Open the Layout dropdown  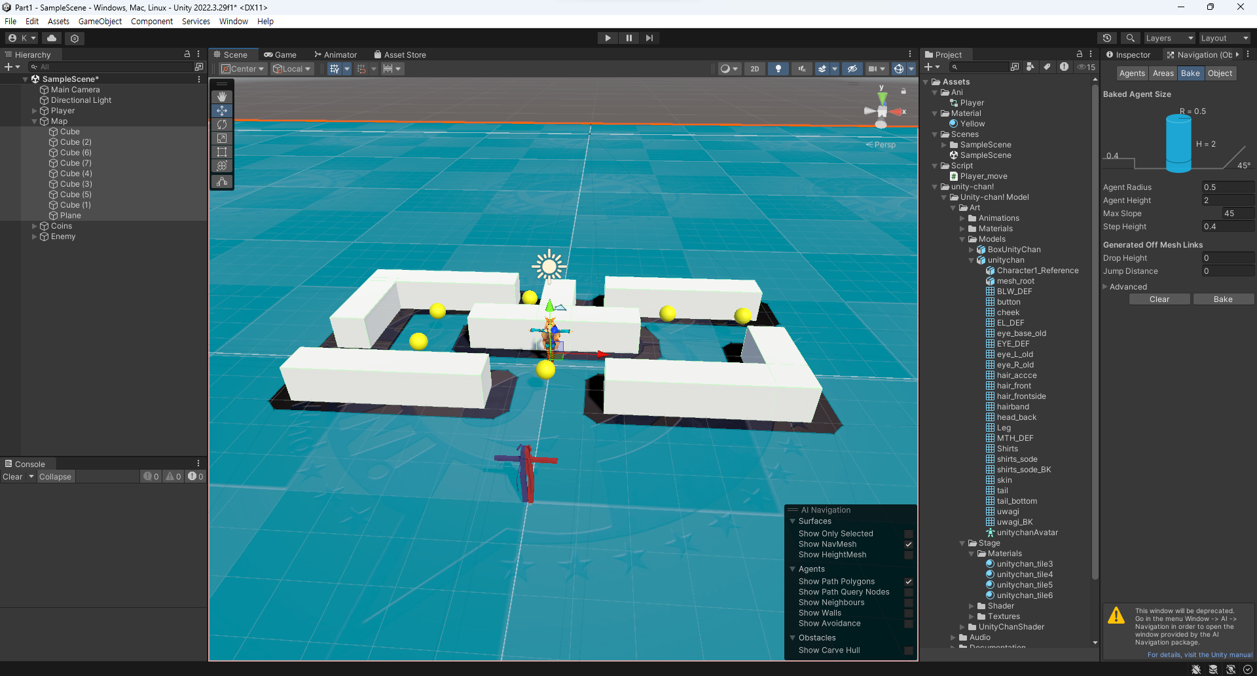click(x=1224, y=38)
